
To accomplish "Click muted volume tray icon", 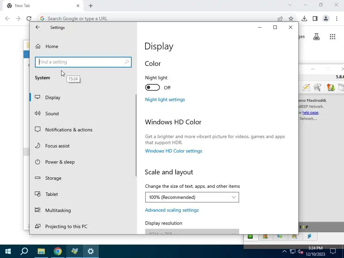I will point(301,251).
